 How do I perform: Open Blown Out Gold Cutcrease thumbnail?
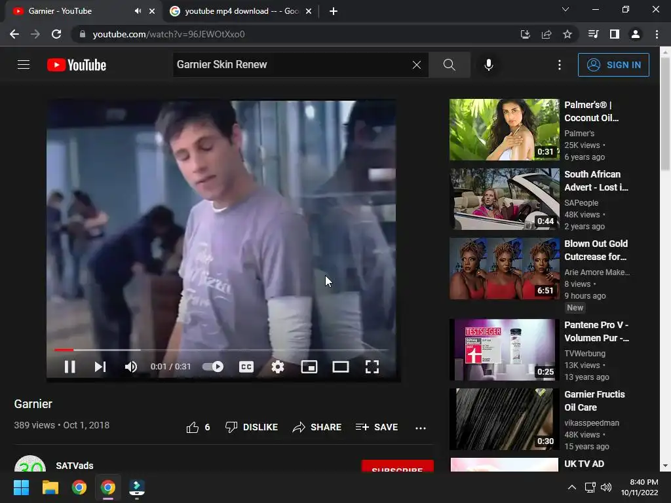504,269
